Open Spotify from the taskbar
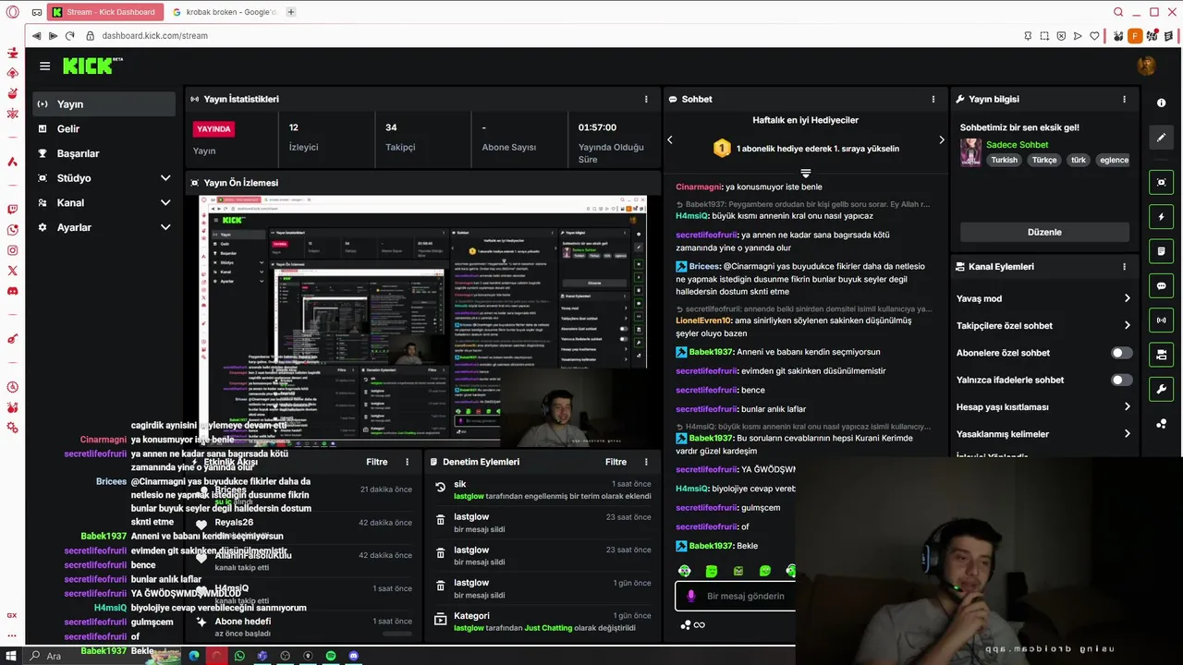1183x665 pixels. [331, 656]
